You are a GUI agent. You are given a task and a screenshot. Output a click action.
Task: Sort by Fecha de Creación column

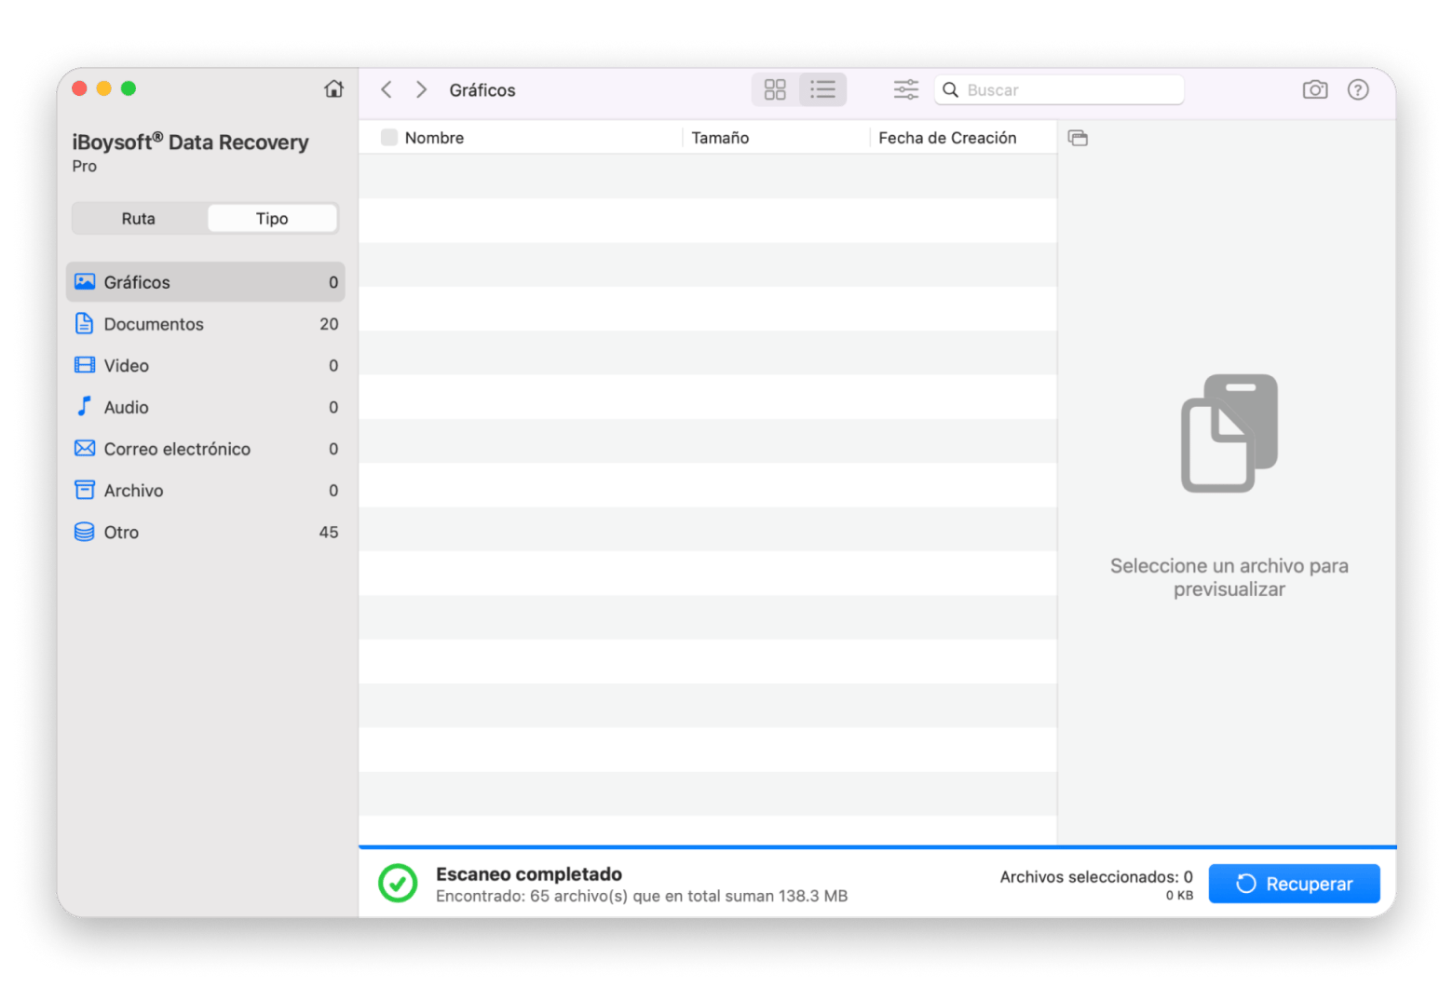947,138
